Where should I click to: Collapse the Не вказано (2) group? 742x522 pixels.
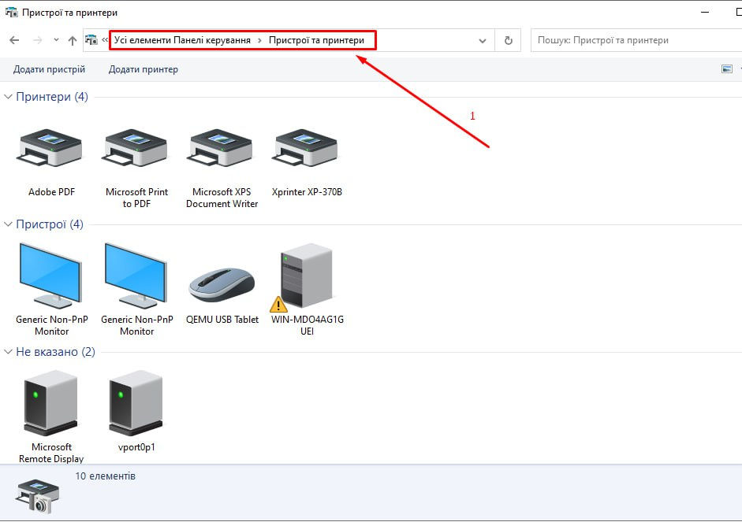[9, 352]
